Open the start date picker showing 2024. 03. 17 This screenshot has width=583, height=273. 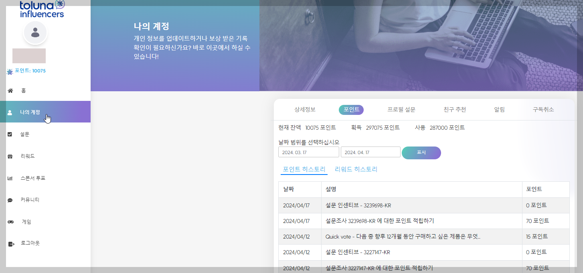tap(308, 152)
